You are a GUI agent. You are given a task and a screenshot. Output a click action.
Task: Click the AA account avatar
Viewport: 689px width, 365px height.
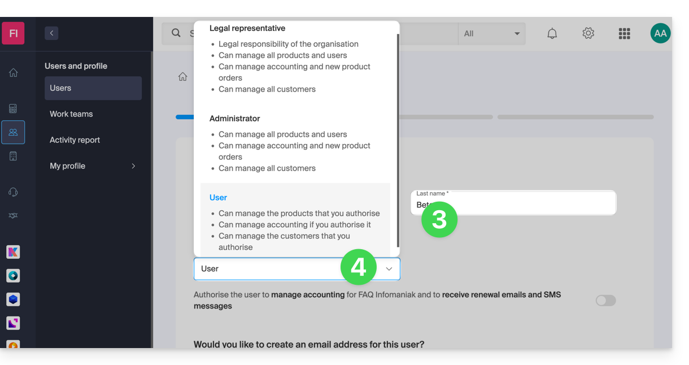[x=660, y=33]
